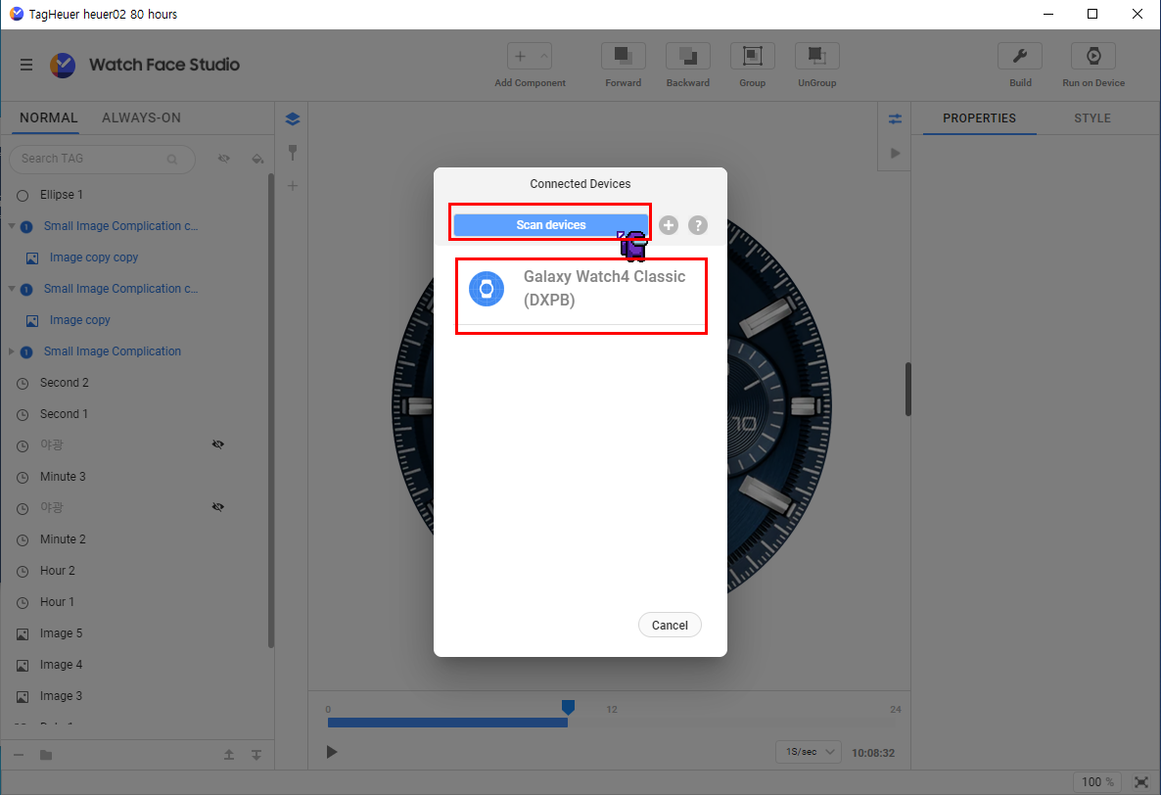The width and height of the screenshot is (1161, 795).
Task: Click the timeline play button
Action: pyautogui.click(x=332, y=752)
